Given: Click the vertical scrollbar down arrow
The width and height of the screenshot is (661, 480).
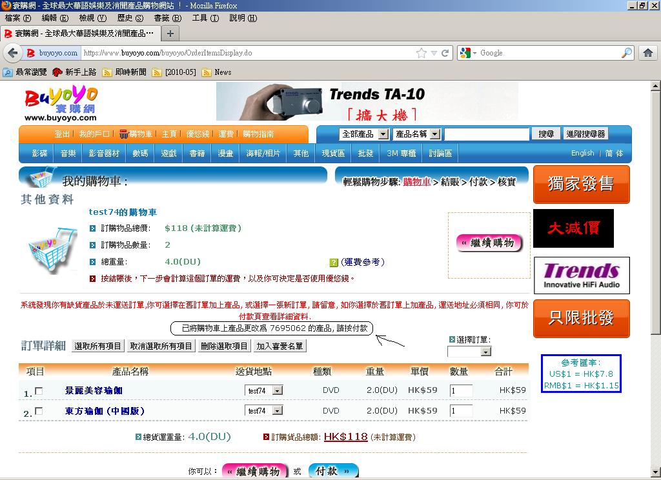Looking at the screenshot, I should pyautogui.click(x=656, y=472).
